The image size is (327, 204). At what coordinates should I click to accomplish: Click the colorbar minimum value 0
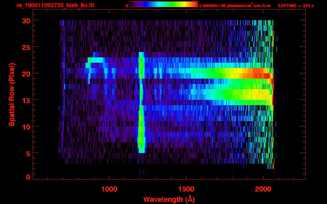coord(127,6)
